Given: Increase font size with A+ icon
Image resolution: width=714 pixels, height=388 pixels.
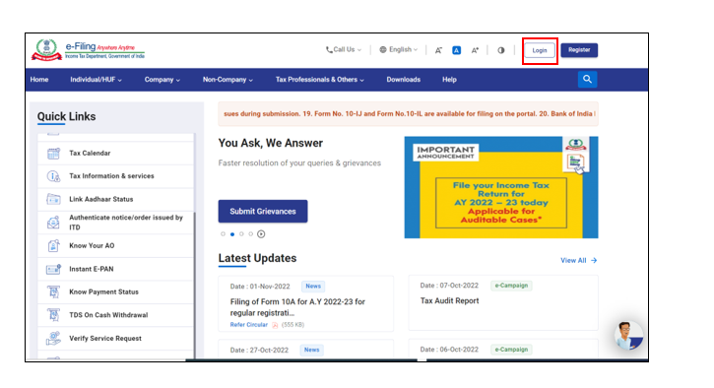Looking at the screenshot, I should coord(475,50).
